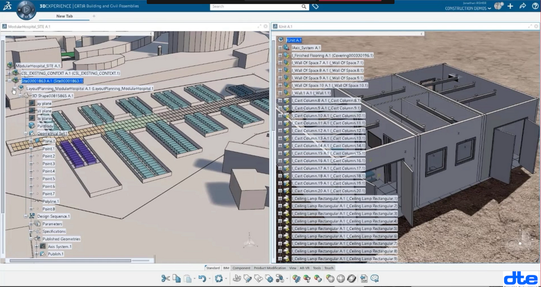The width and height of the screenshot is (541, 287).
Task: Select I_Wall Of Space.9 A.1 item
Action: pyautogui.click(x=328, y=78)
